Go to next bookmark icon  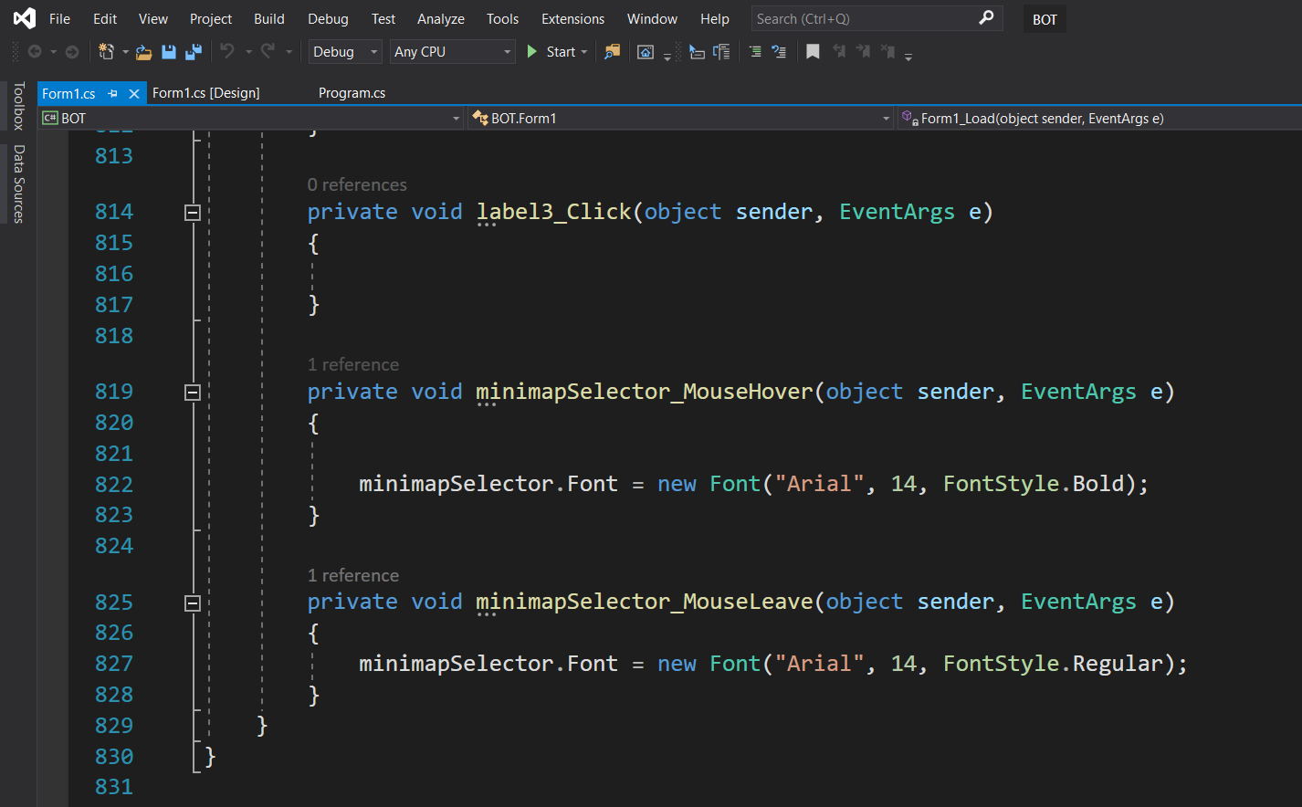click(863, 52)
